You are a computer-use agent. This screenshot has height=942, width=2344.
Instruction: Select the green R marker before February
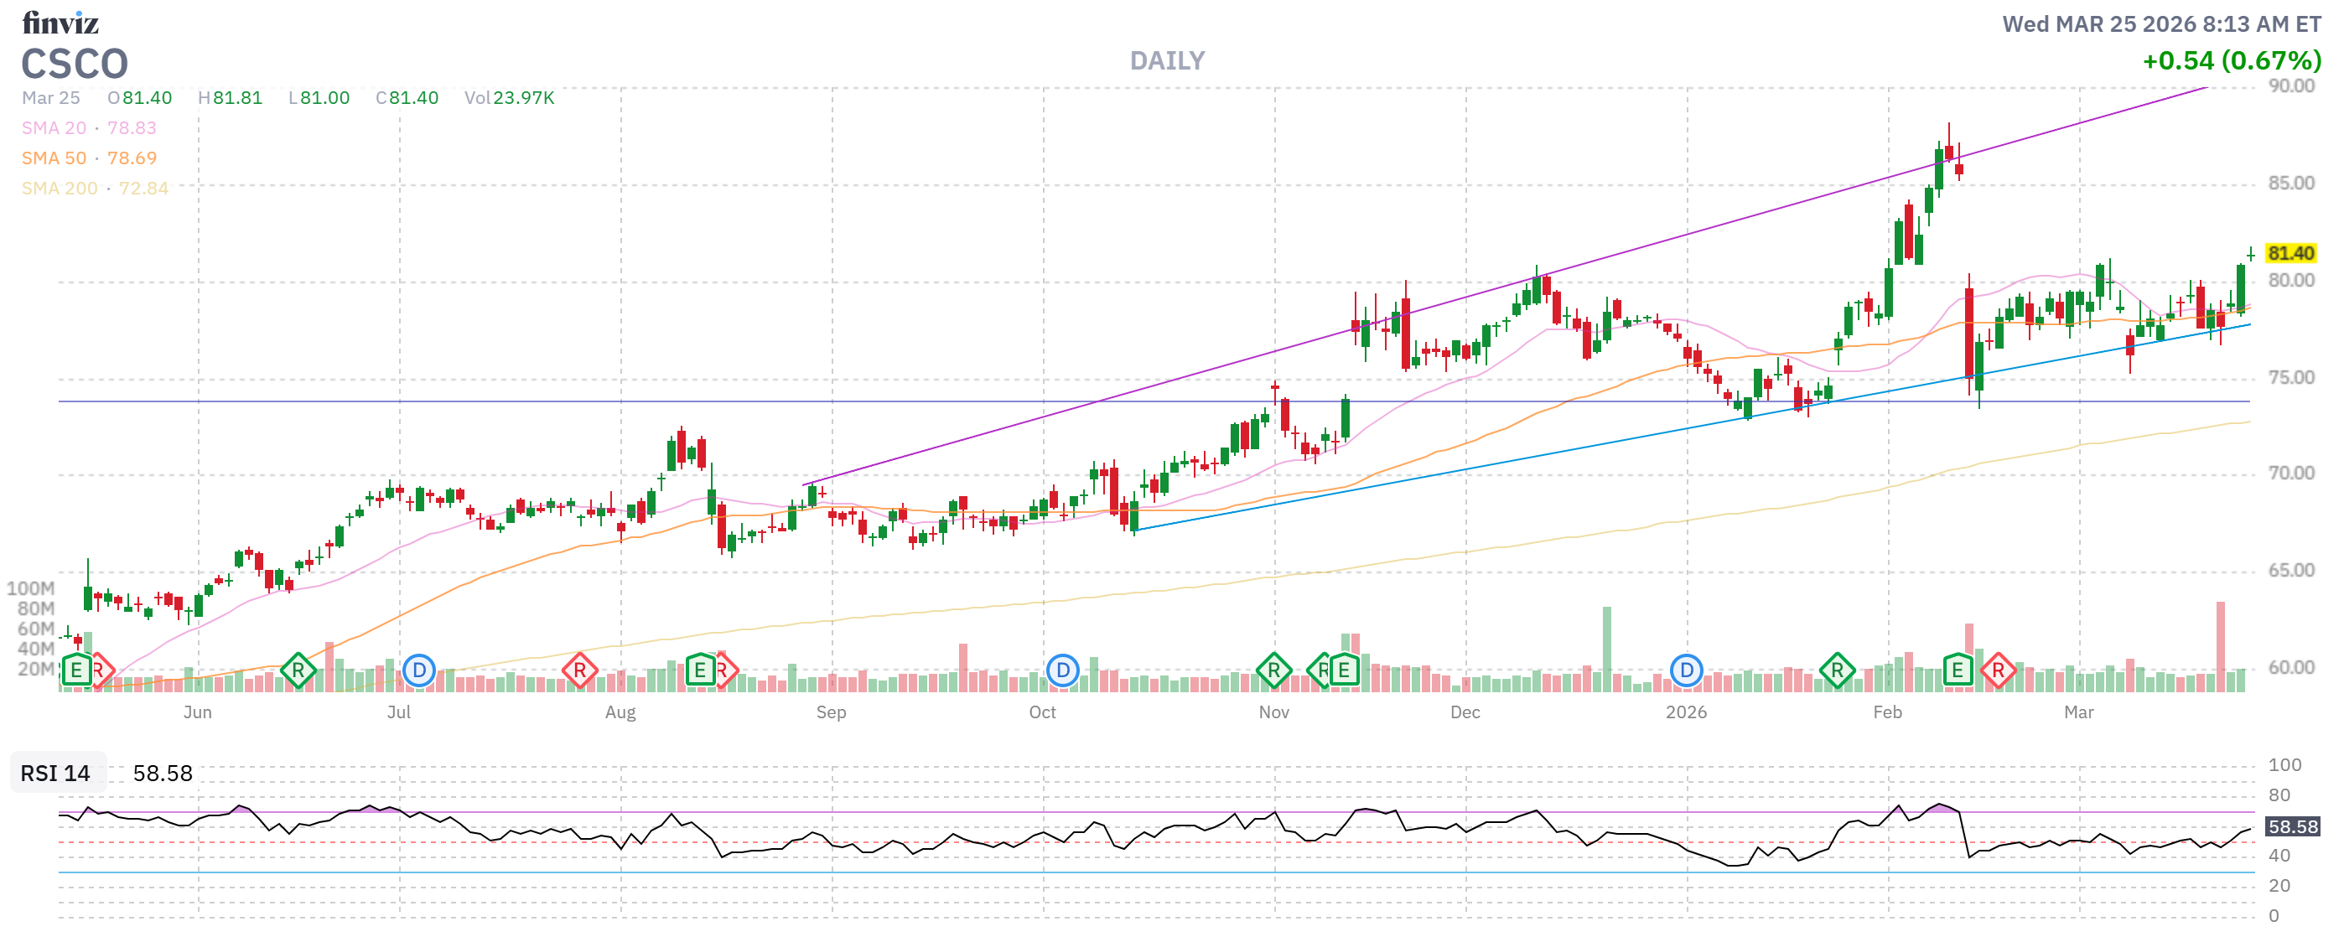click(1837, 671)
